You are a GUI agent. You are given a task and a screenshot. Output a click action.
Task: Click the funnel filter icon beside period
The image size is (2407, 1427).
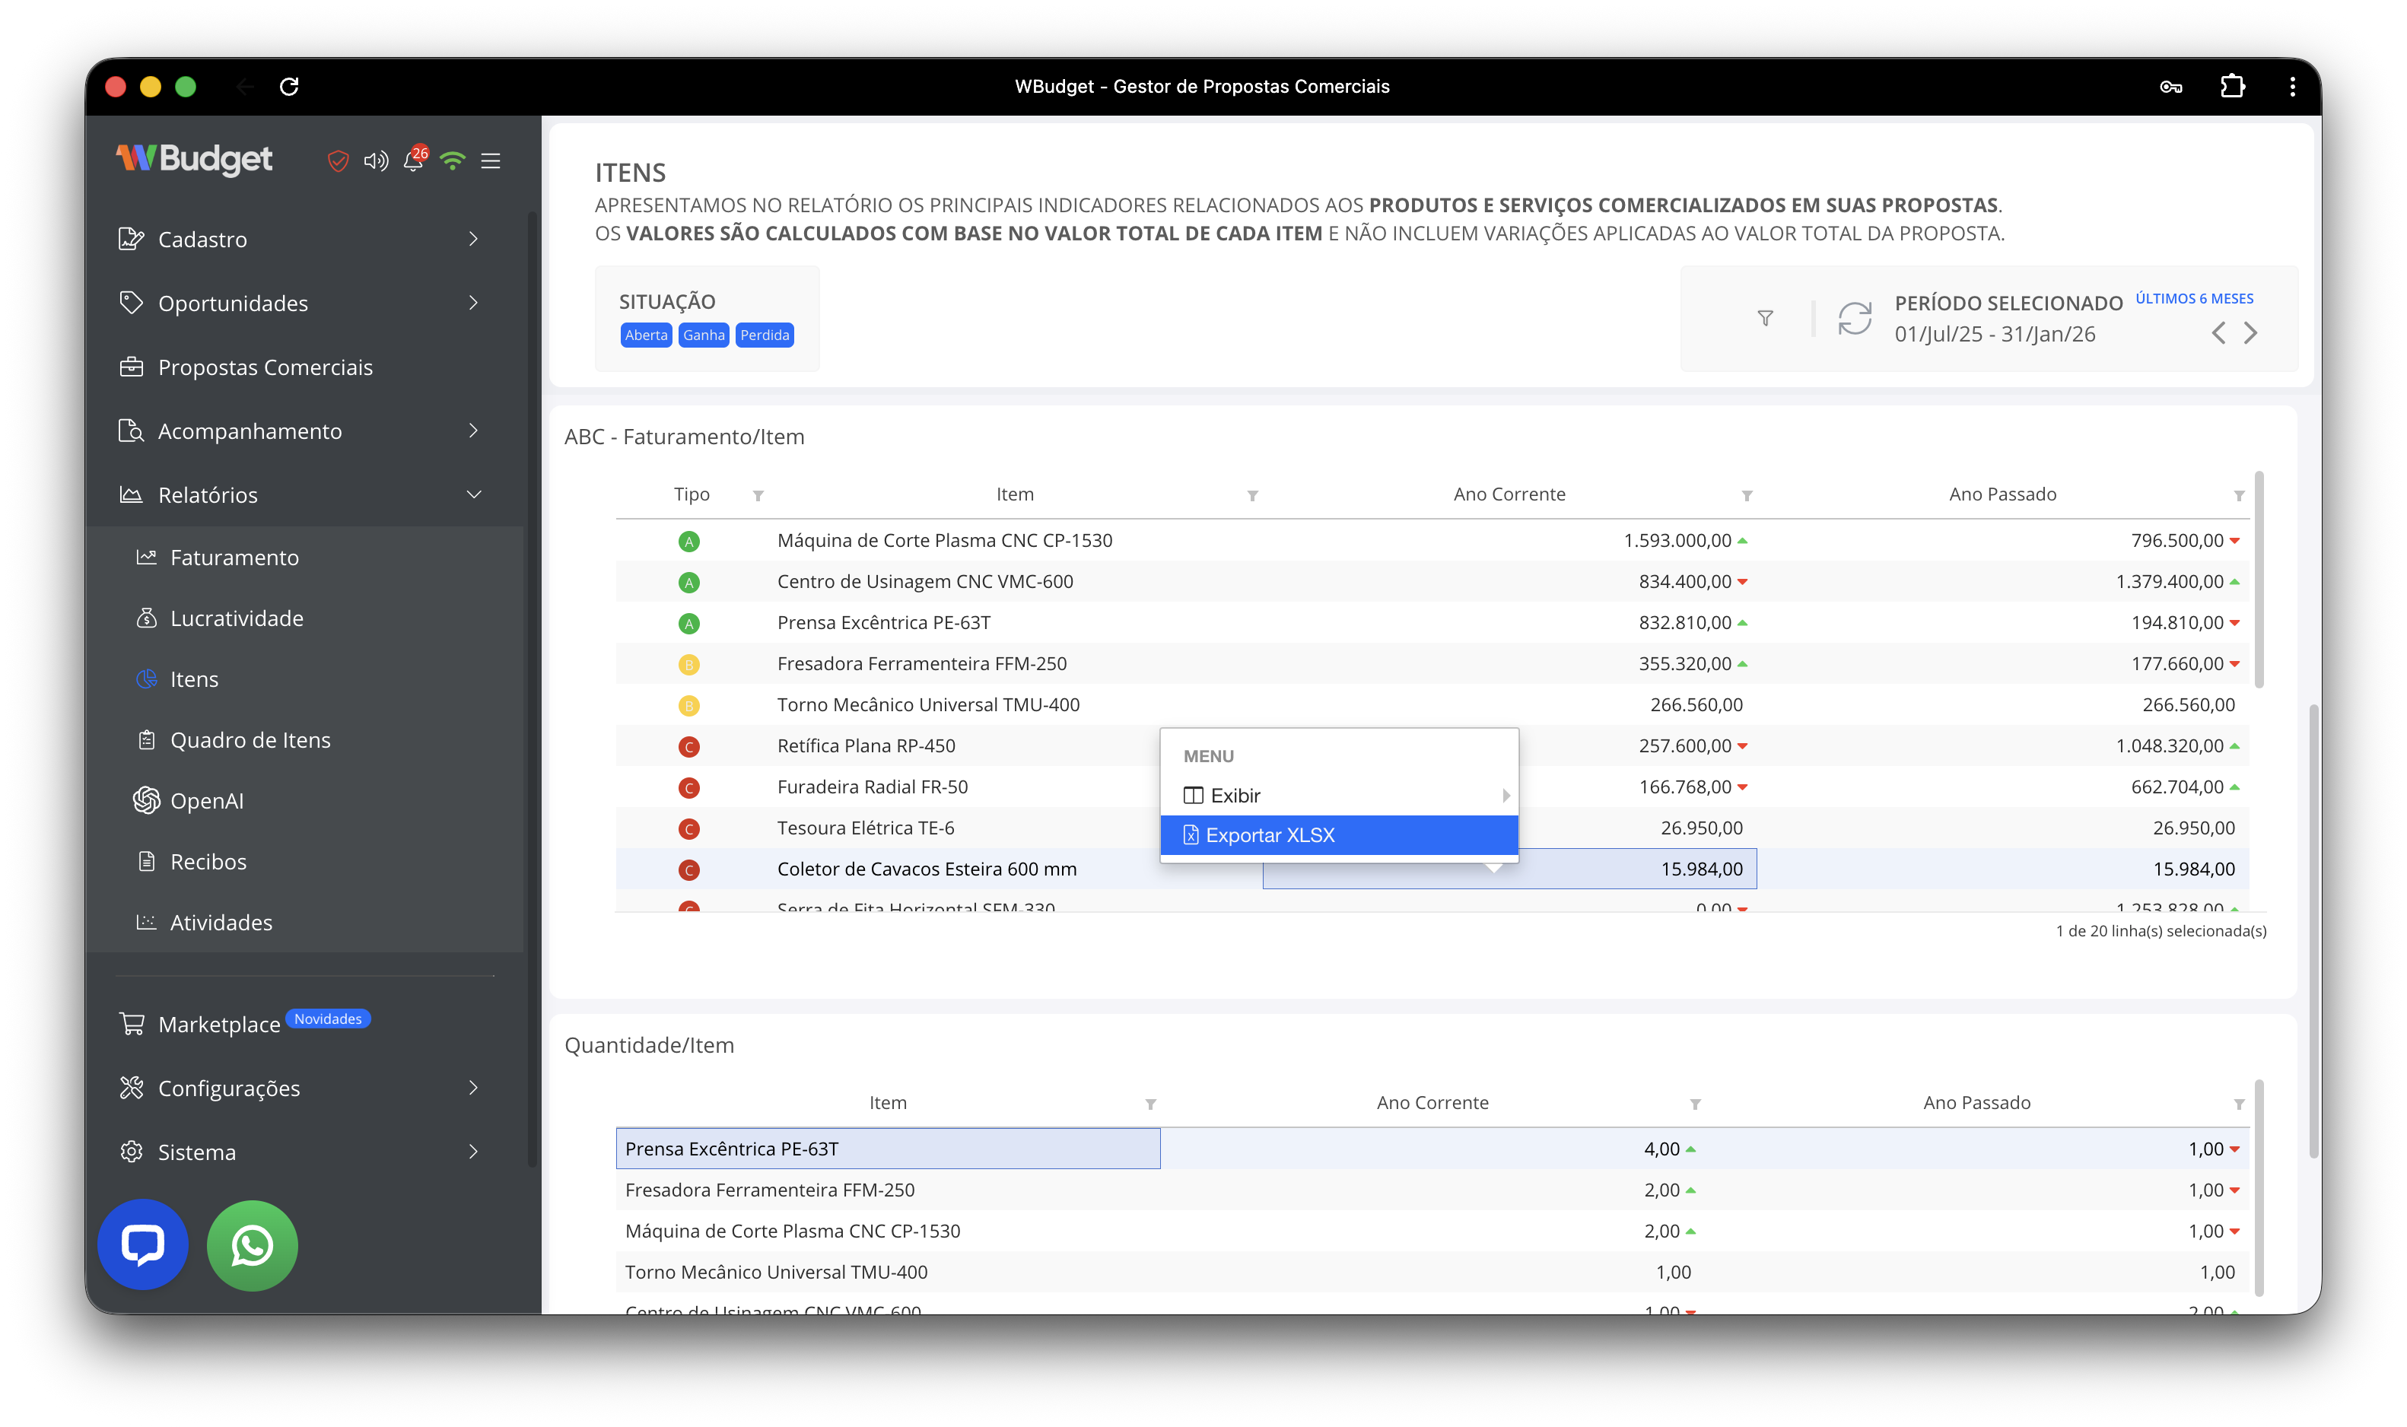tap(1765, 318)
